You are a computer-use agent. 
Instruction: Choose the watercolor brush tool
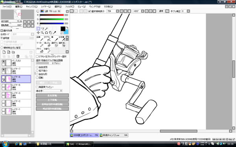[x=62, y=38]
